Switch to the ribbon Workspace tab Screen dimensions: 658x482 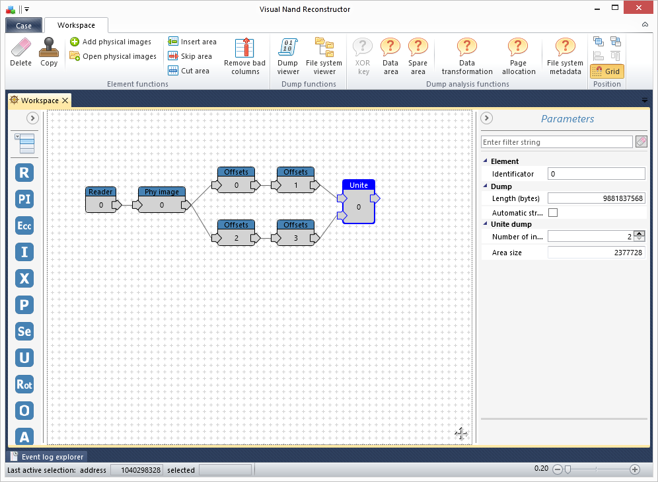(x=76, y=25)
